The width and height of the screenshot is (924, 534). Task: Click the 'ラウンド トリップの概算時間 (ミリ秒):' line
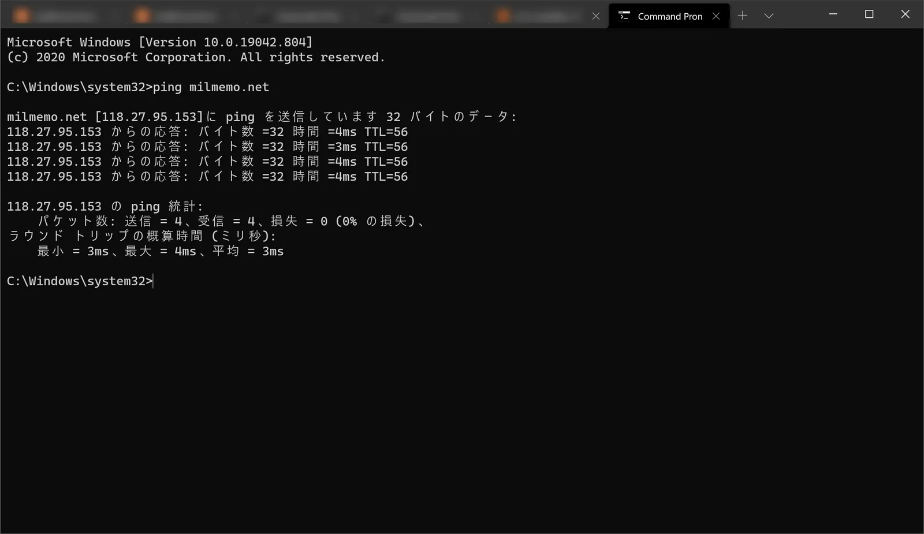coord(142,236)
